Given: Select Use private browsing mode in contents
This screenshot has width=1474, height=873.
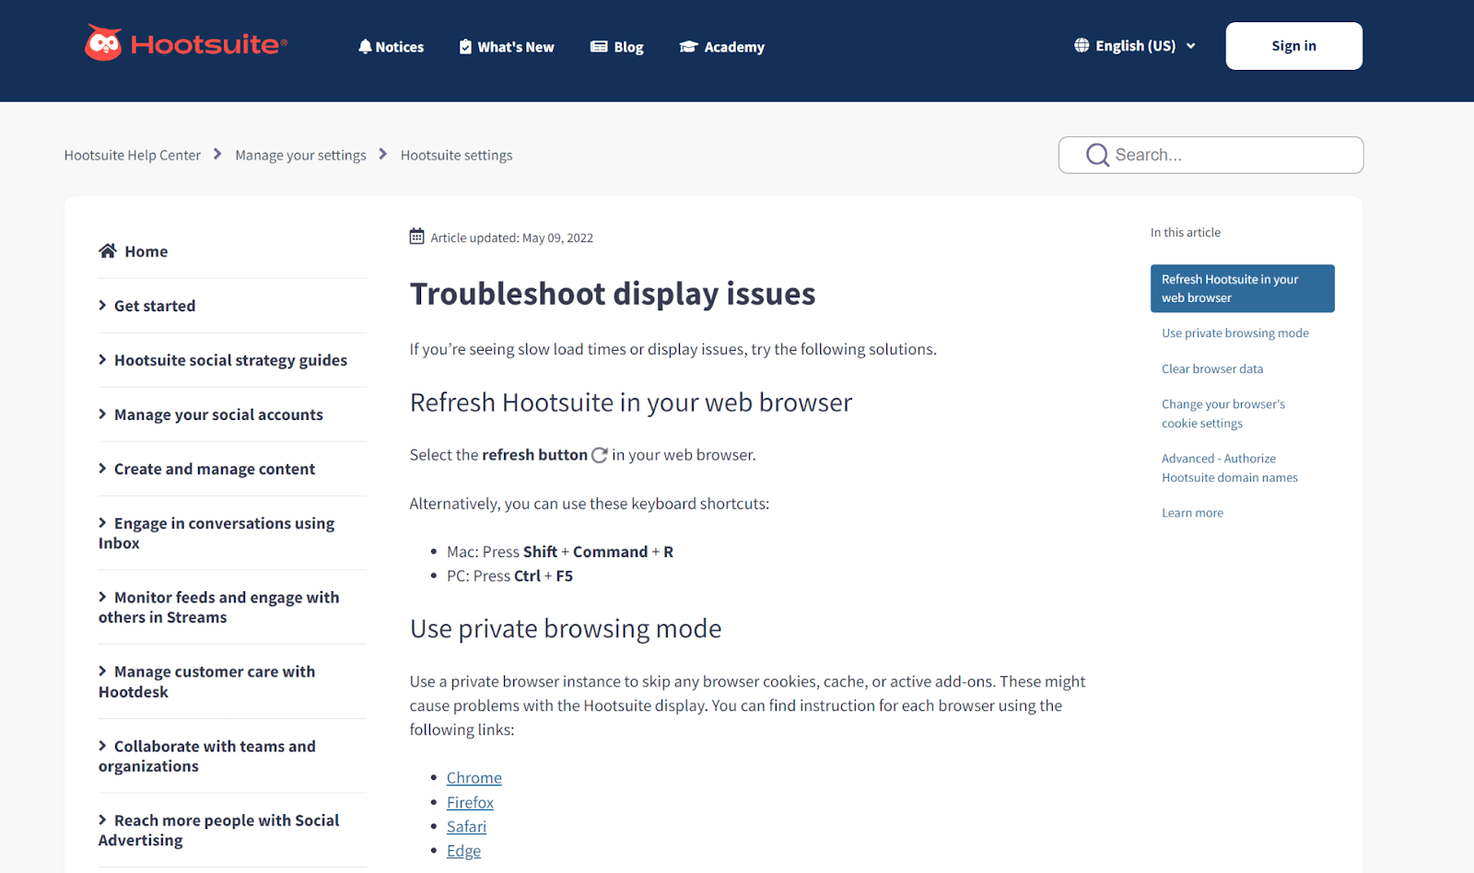Looking at the screenshot, I should 1234,333.
